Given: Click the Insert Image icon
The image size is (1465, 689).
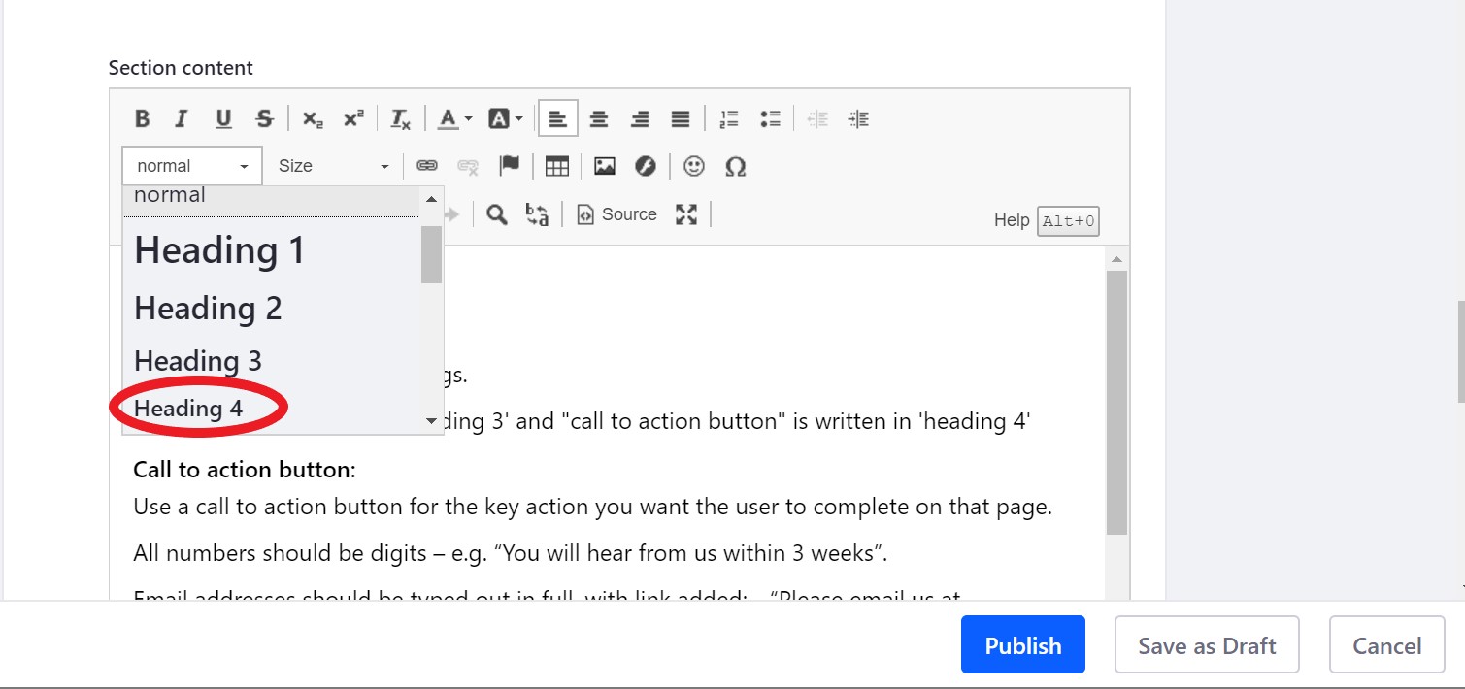Looking at the screenshot, I should click(x=605, y=166).
